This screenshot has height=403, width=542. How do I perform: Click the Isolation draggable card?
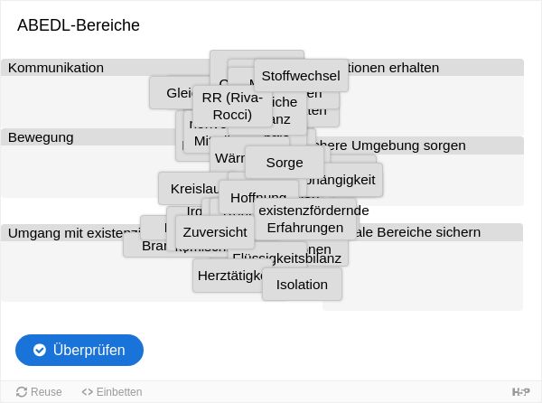coord(302,285)
